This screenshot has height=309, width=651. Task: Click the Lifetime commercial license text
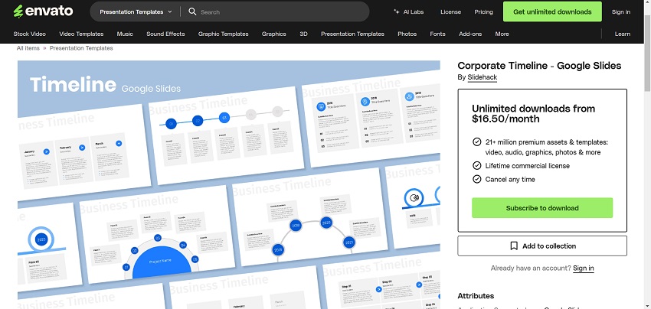click(x=527, y=166)
